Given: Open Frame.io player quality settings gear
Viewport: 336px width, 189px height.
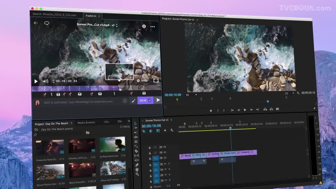Looking at the screenshot, I should click(138, 81).
